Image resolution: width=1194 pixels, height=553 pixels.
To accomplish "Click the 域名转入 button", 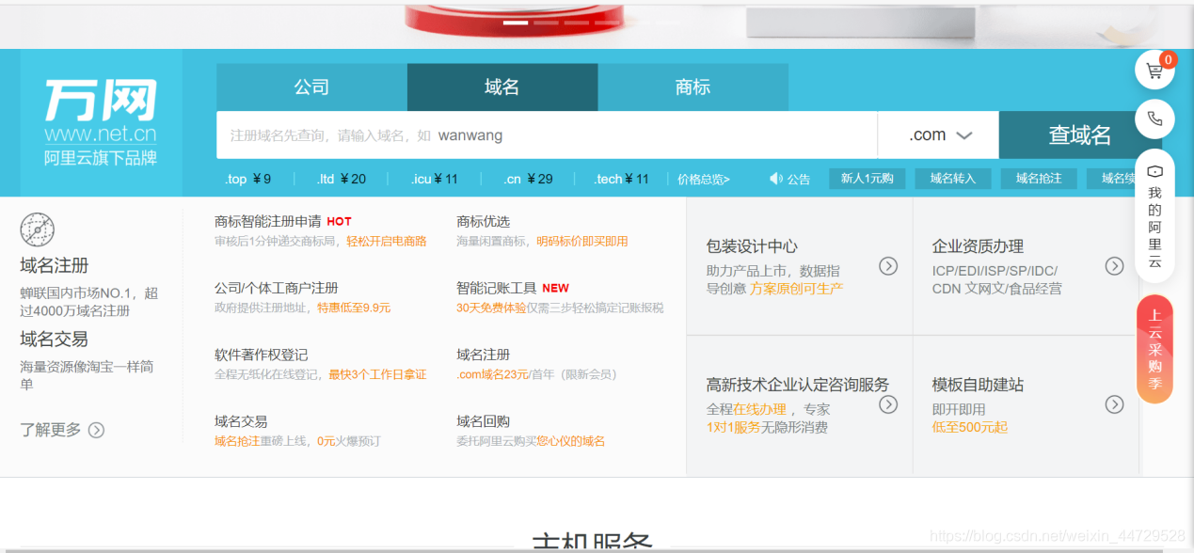I will pyautogui.click(x=953, y=178).
